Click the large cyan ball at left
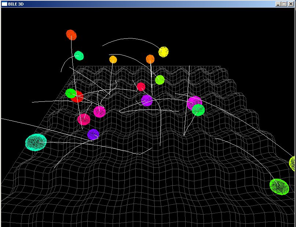 pyautogui.click(x=36, y=142)
